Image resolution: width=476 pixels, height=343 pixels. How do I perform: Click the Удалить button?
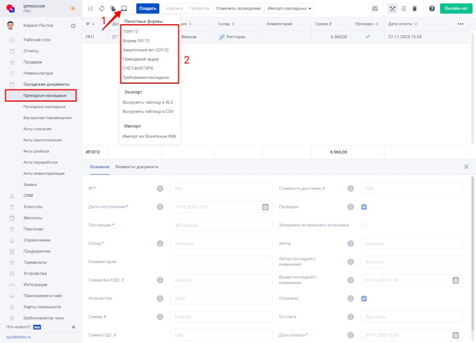click(174, 9)
